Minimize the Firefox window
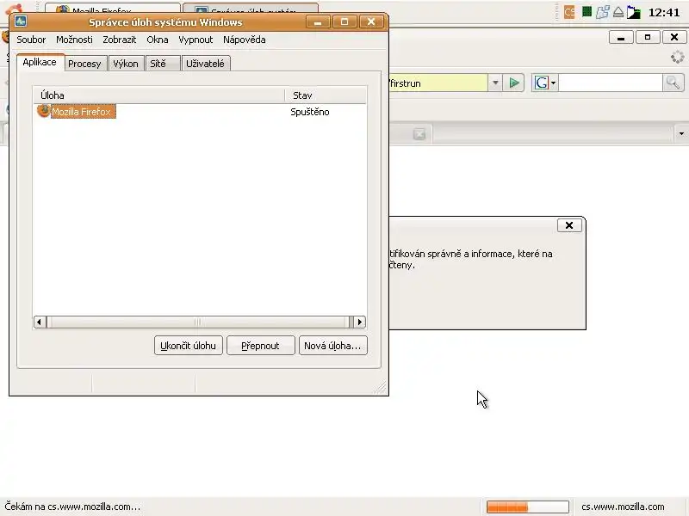689x516 pixels. 621,38
